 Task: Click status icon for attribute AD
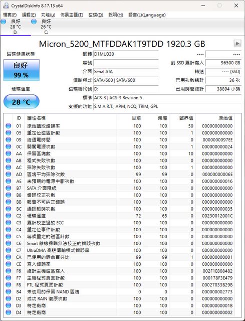tap(9, 174)
